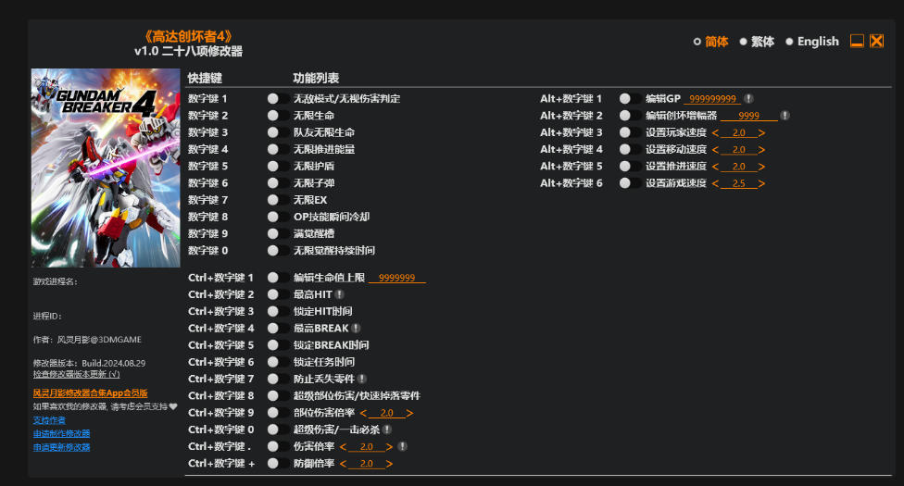The height and width of the screenshot is (486, 904).
Task: Increase 设置玩家速度 with right arrow
Action: click(761, 133)
